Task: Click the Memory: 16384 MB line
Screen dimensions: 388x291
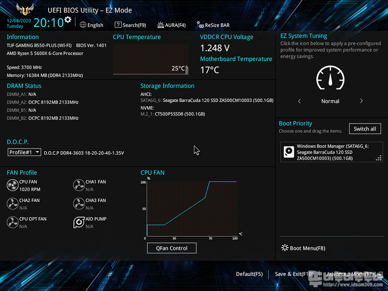Action: click(45, 75)
